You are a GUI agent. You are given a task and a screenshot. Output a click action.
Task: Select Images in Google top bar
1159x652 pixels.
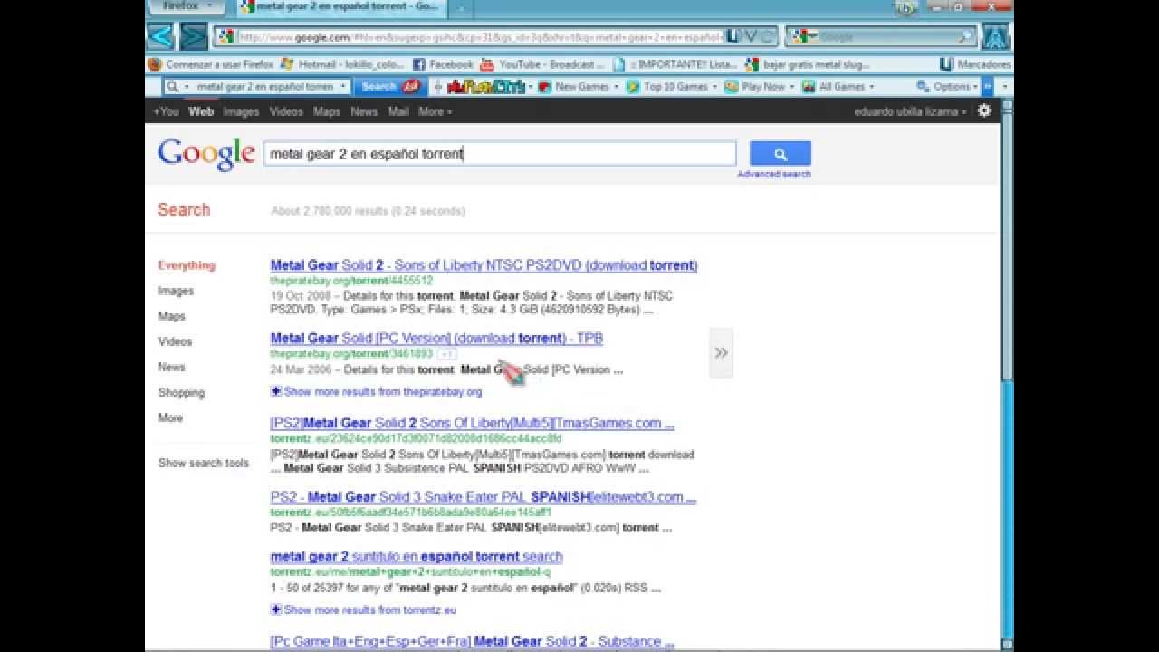(x=241, y=111)
